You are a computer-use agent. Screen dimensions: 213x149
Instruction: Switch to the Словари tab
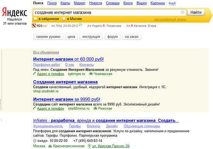click(x=113, y=3)
